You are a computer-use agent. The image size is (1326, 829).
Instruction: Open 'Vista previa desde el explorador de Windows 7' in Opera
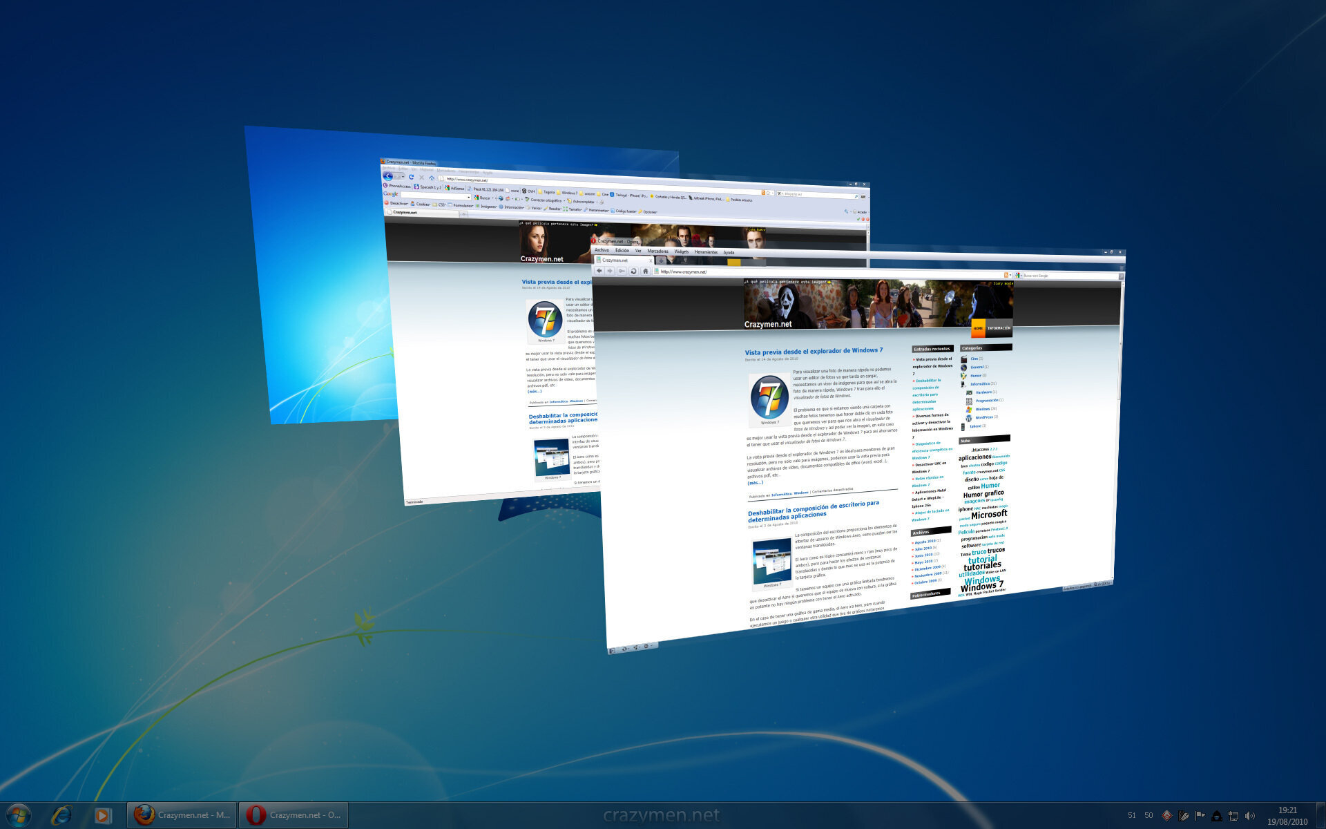(814, 351)
